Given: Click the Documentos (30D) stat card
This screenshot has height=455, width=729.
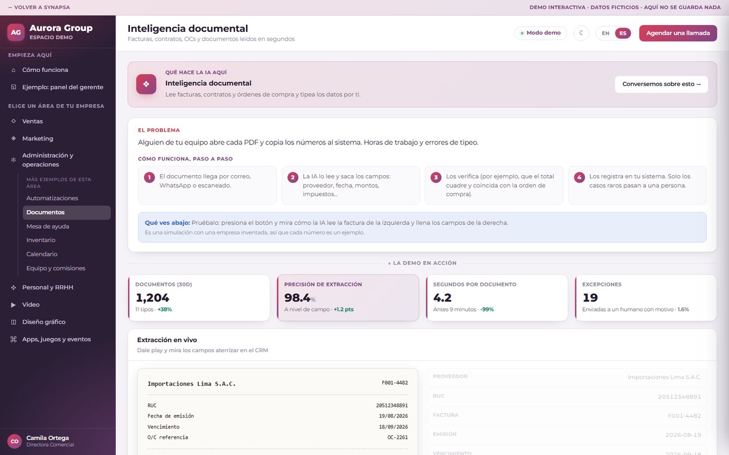Looking at the screenshot, I should [199, 298].
